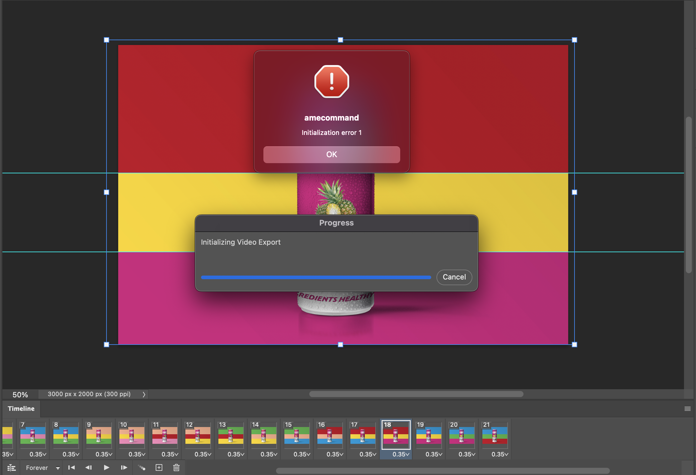The width and height of the screenshot is (696, 475).
Task: Delete selected frame using trash icon
Action: click(x=176, y=468)
